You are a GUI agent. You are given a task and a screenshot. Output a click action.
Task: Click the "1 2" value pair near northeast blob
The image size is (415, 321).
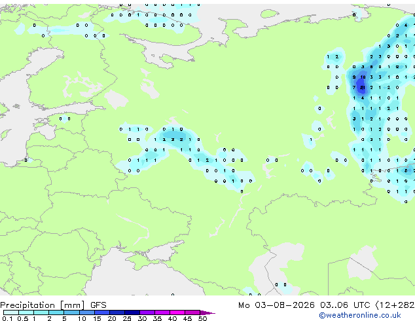333,57
